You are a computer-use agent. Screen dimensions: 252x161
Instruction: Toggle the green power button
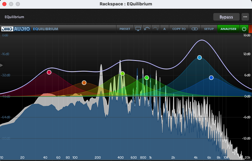coord(244,29)
